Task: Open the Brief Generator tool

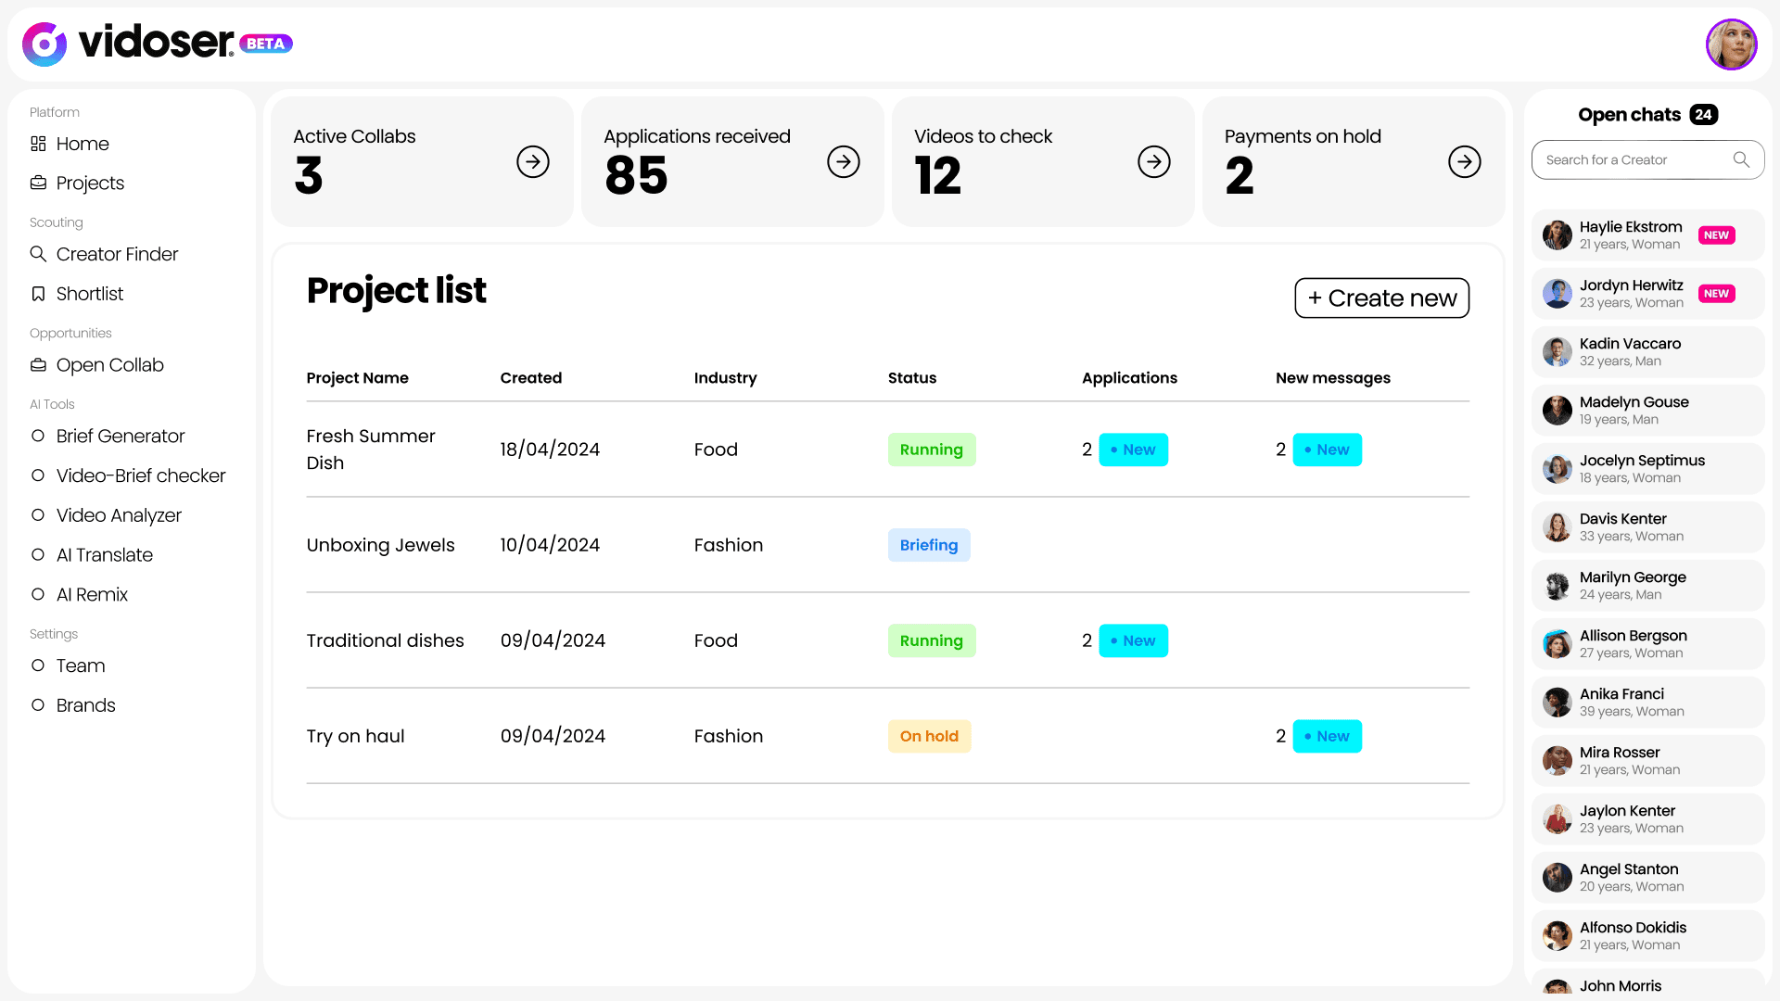Action: (120, 436)
